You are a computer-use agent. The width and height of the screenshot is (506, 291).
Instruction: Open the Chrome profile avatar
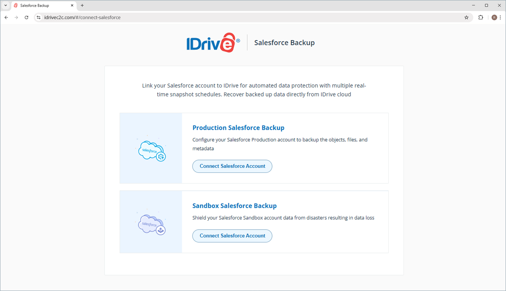tap(494, 17)
